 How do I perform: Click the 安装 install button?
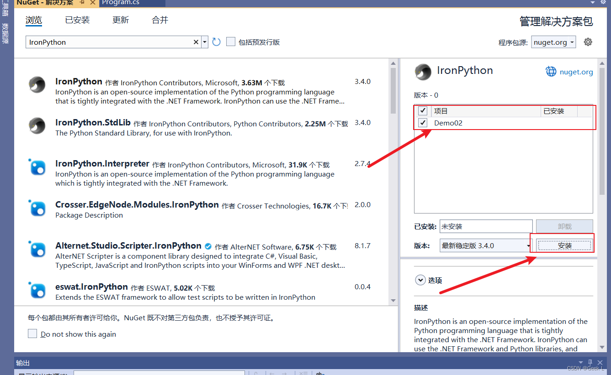(564, 245)
